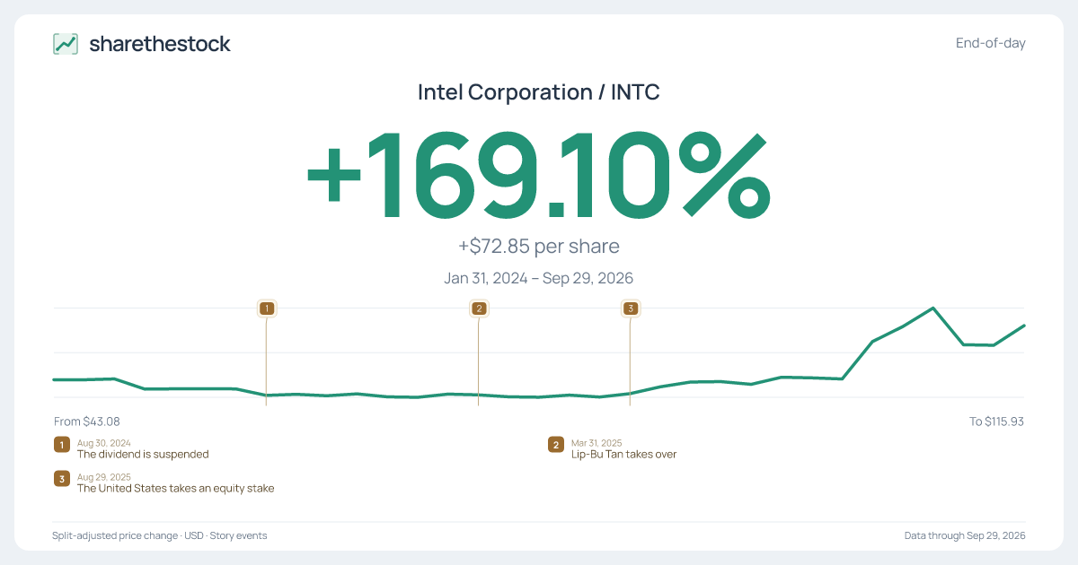This screenshot has width=1078, height=565.
Task: Click the Aug 29, 2025 date
Action: pos(104,477)
